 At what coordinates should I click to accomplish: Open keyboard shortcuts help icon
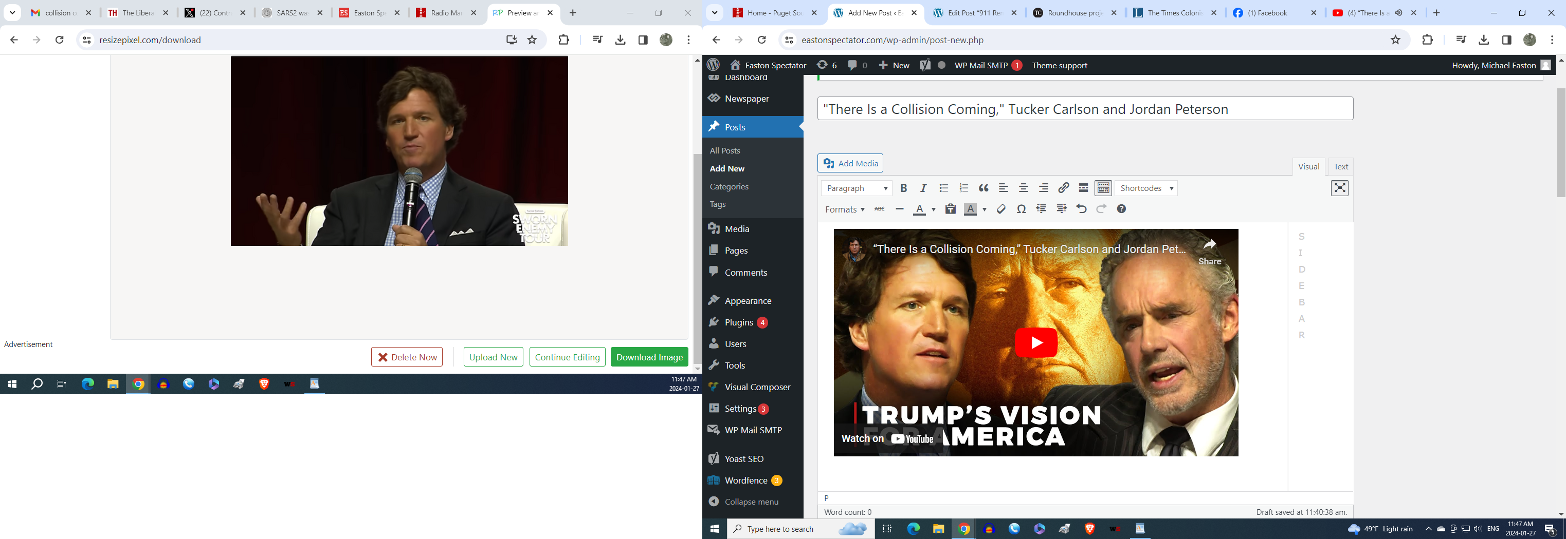tap(1122, 209)
